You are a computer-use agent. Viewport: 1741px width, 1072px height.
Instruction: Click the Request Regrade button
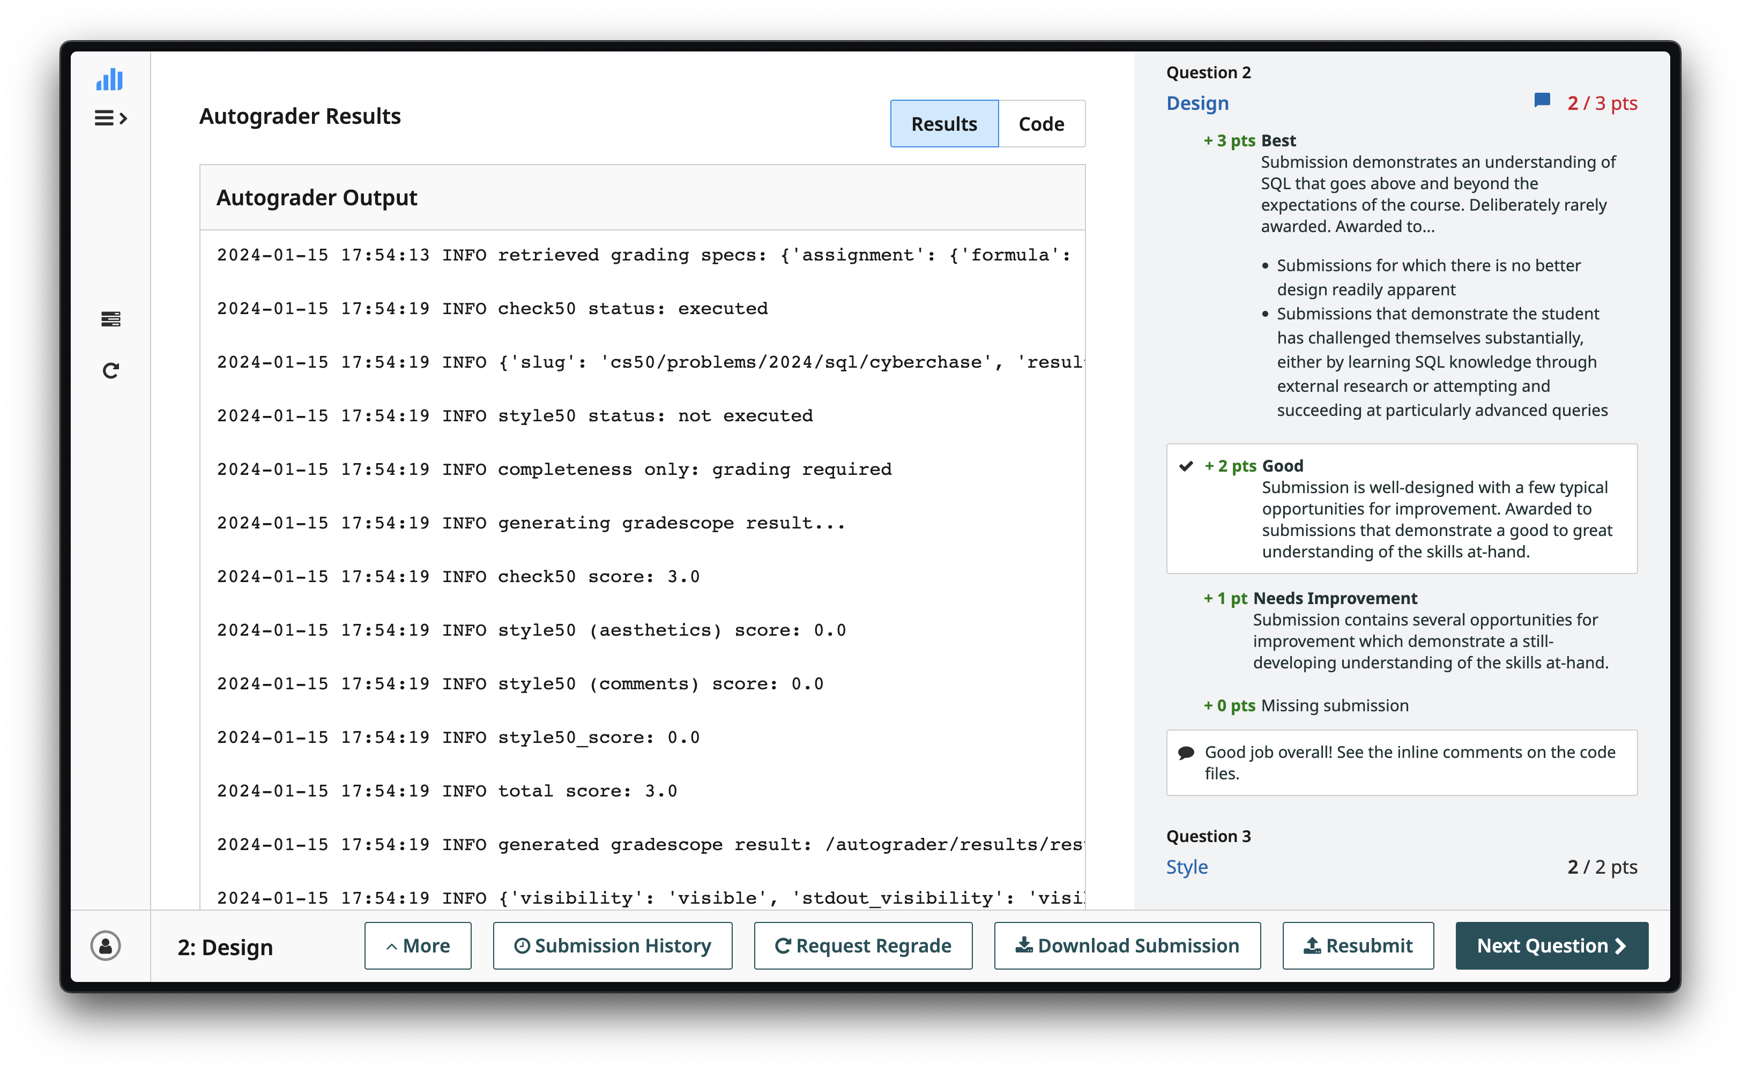(x=862, y=946)
